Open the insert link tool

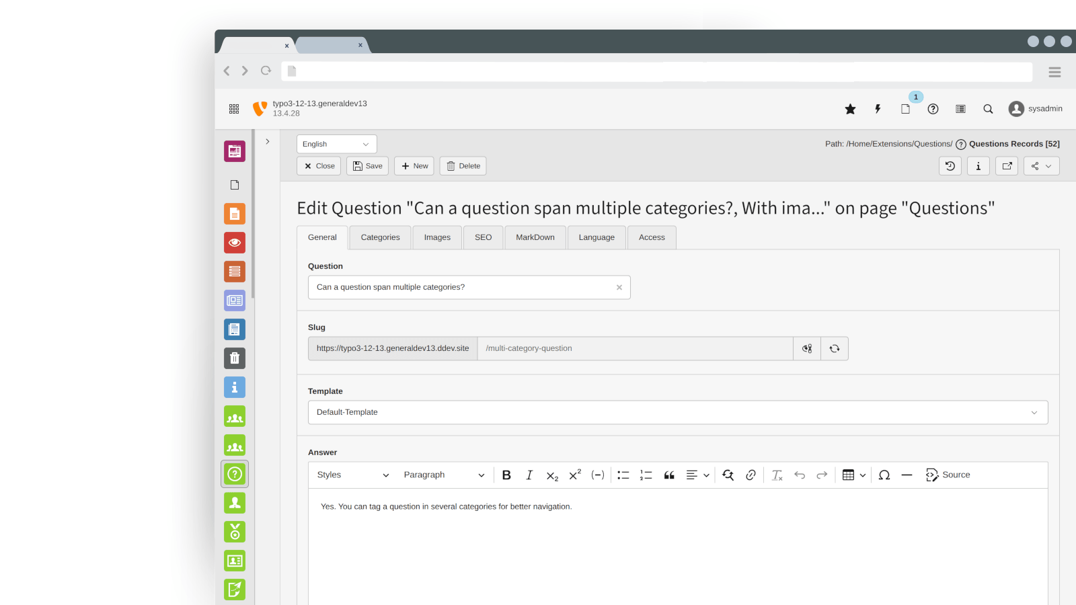(751, 475)
